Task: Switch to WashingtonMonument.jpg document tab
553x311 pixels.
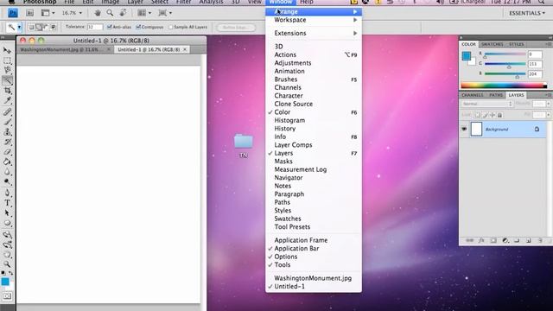Action: tap(65, 50)
